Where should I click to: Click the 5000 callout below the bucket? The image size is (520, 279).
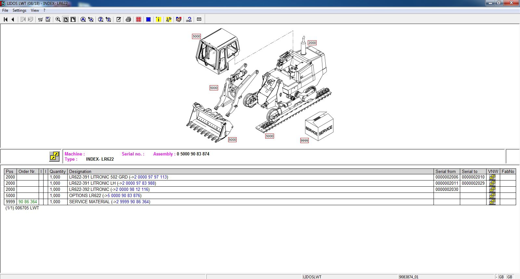[x=232, y=140]
